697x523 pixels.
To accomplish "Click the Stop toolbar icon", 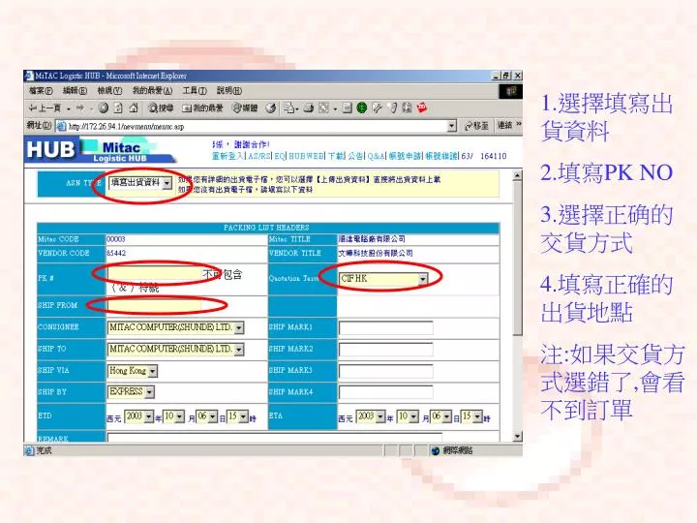I will [104, 108].
